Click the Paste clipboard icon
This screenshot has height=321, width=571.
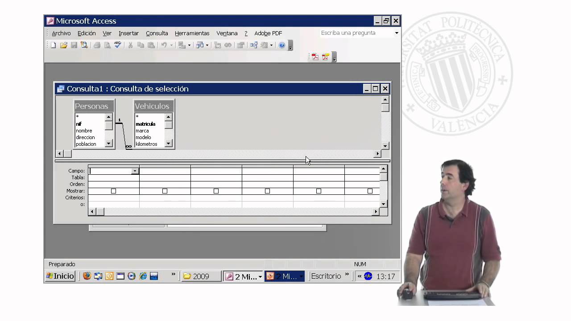(151, 45)
